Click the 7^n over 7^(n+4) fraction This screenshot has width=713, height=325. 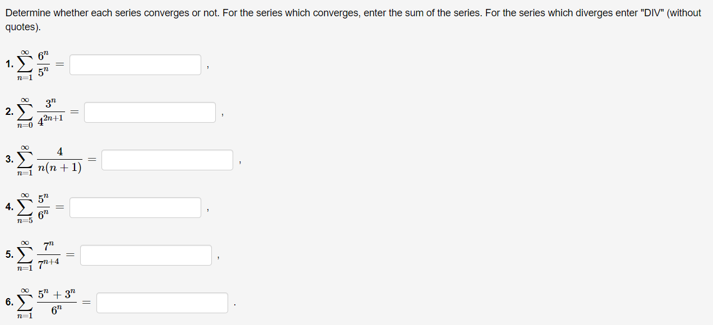coord(50,254)
